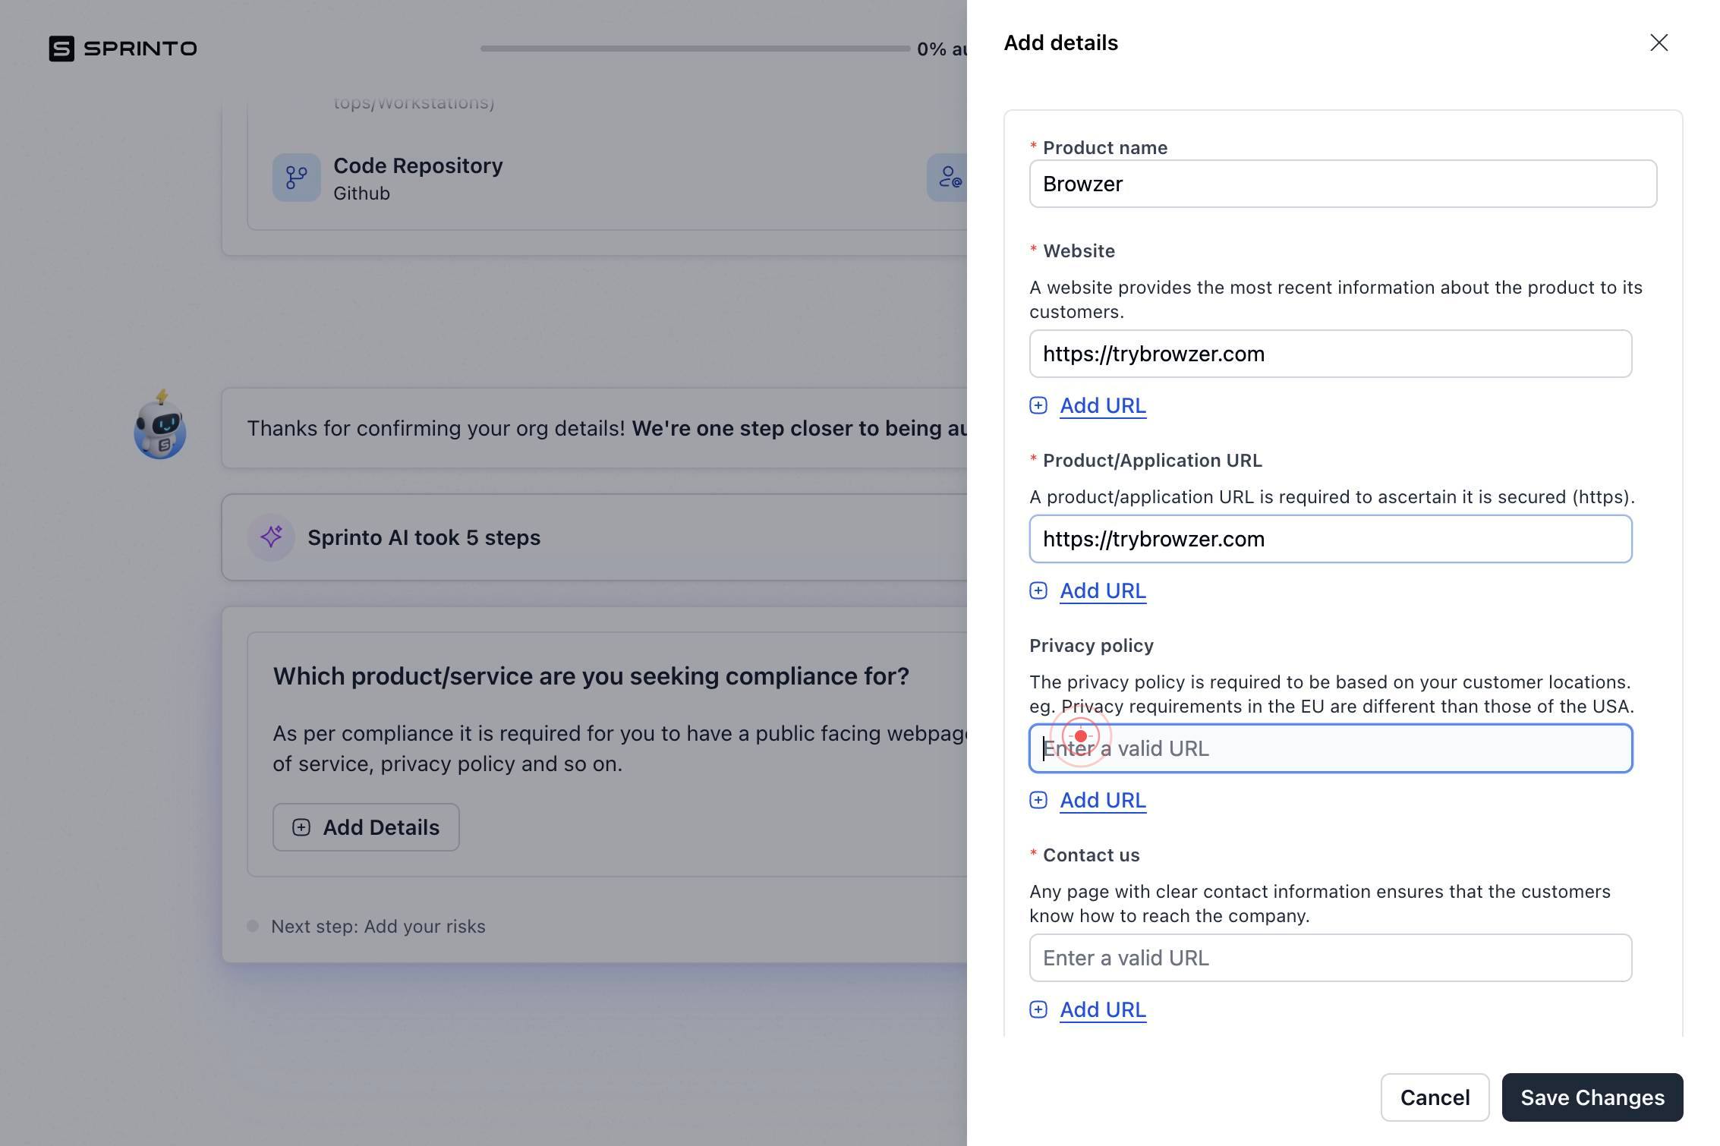Click the audit progress bar
Image resolution: width=1720 pixels, height=1146 pixels.
click(x=695, y=49)
